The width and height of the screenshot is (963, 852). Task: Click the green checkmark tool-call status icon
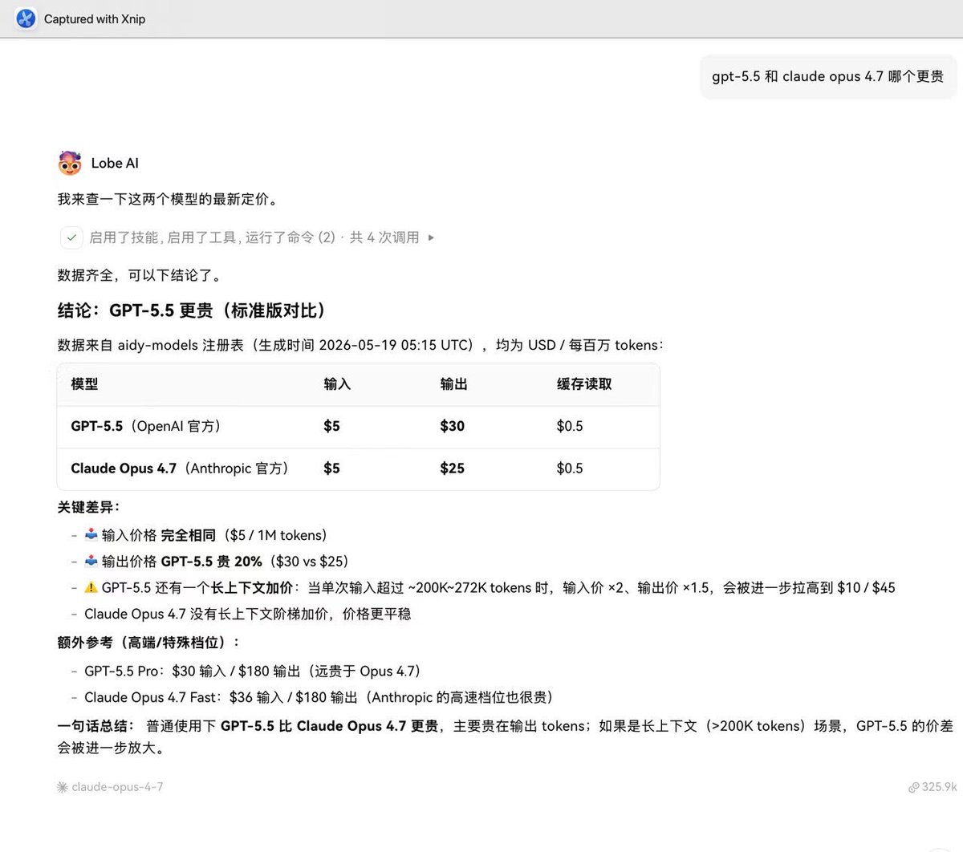[x=71, y=237]
